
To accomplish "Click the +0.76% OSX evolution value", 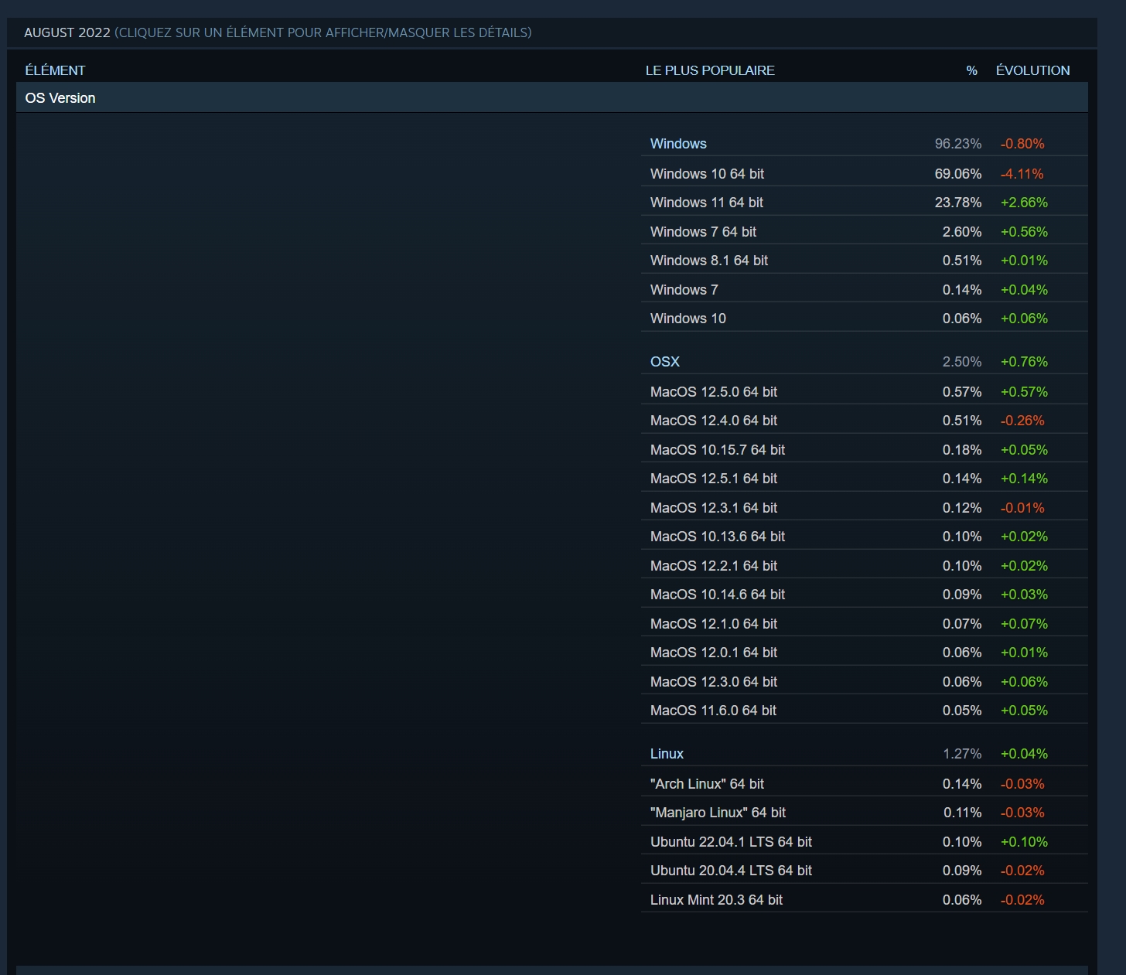I will pyautogui.click(x=1024, y=362).
